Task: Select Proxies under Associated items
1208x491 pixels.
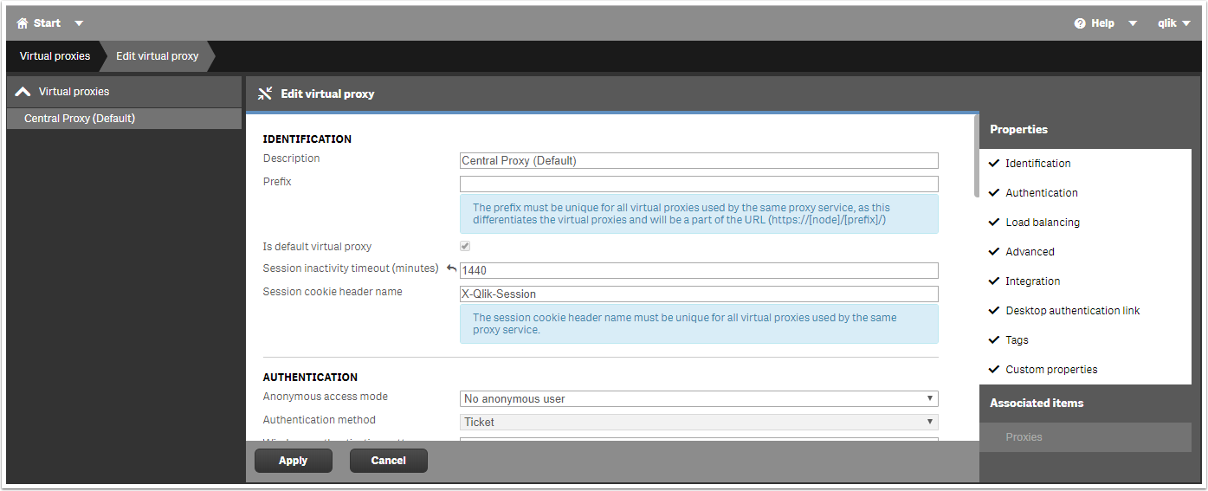Action: tap(1024, 437)
